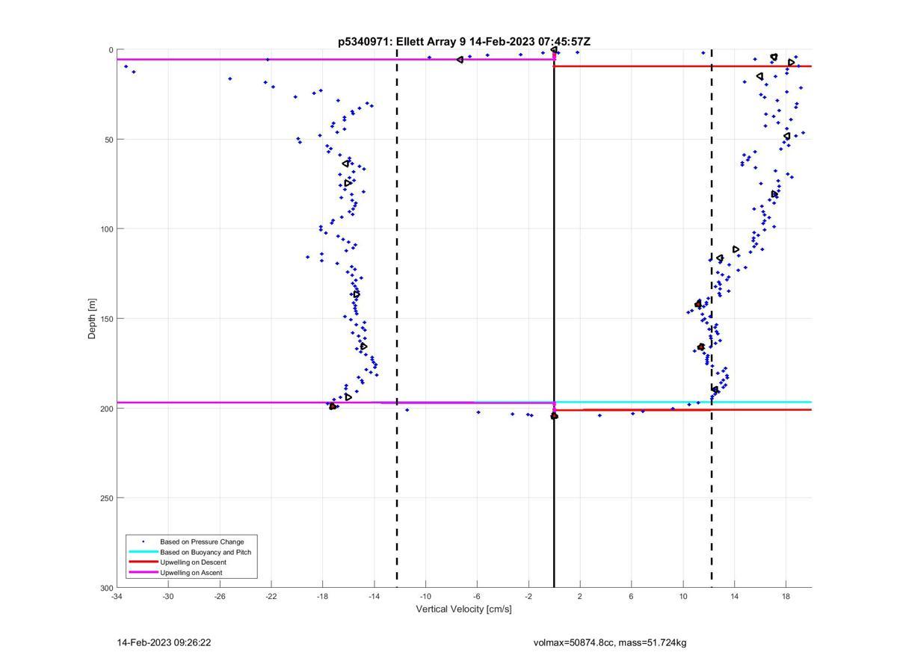Click the y-axis tick label 200
The width and height of the screenshot is (897, 661).
[x=106, y=409]
